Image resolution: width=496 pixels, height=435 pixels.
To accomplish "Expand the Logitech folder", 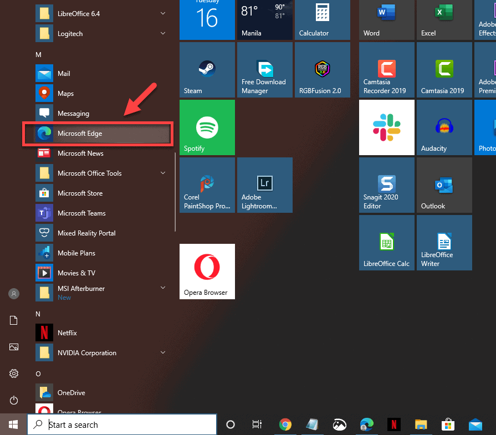I will coord(101,34).
